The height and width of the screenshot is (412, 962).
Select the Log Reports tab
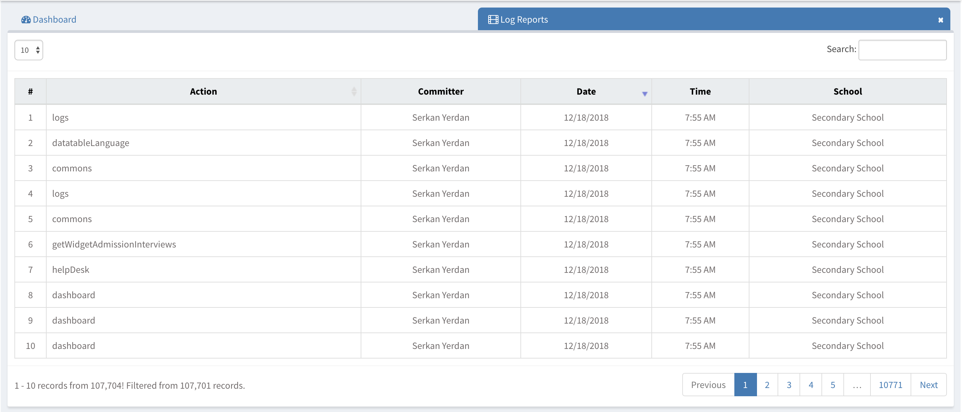[x=524, y=20]
